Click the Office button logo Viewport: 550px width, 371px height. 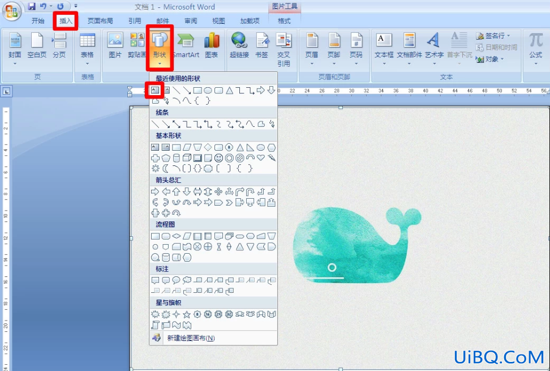11,12
